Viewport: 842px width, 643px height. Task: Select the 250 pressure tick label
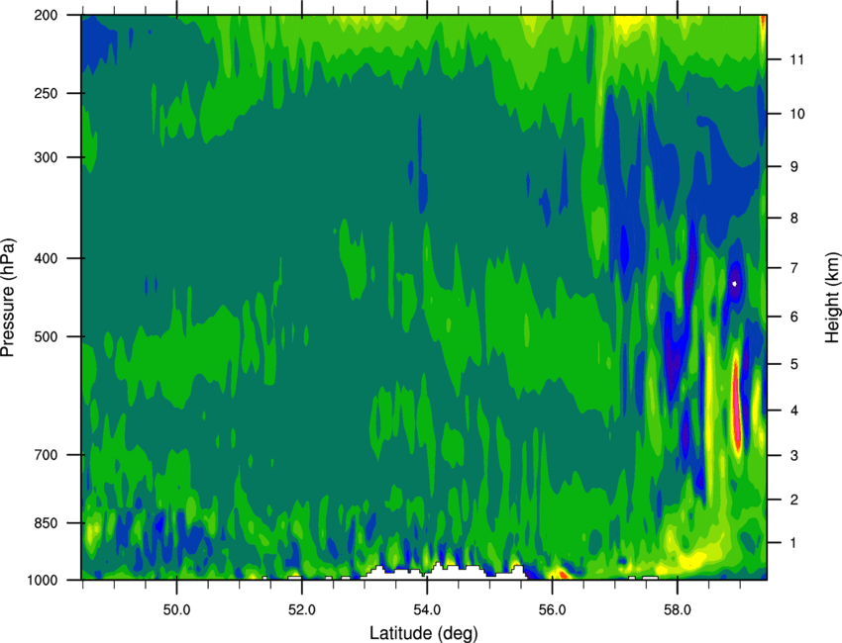click(46, 93)
